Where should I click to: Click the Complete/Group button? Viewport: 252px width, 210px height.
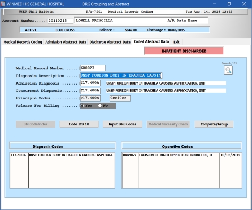tap(214, 124)
